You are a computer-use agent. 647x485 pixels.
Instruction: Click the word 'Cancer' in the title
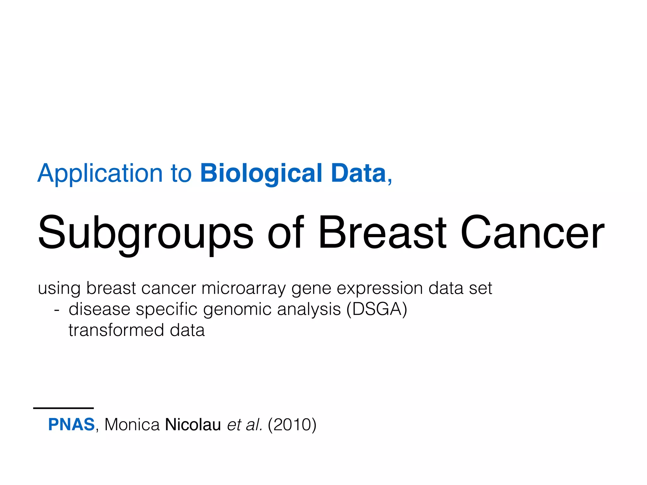533,233
